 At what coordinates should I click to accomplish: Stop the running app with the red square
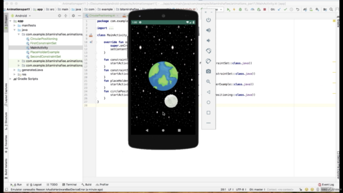click(265, 10)
